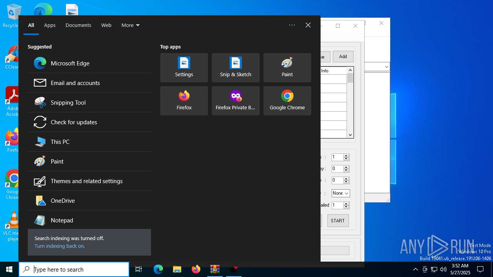This screenshot has width=493, height=277.
Task: Launch Google Chrome tile
Action: [x=287, y=101]
